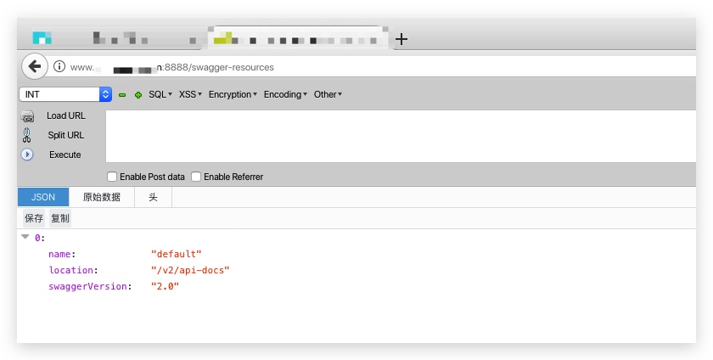Viewport: 713px width, 360px height.
Task: Click the Execute play icon
Action: tap(27, 155)
